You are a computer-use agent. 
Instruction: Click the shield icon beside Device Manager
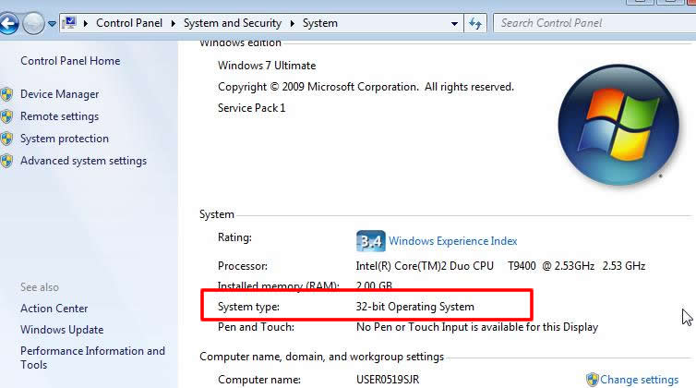tap(6, 94)
